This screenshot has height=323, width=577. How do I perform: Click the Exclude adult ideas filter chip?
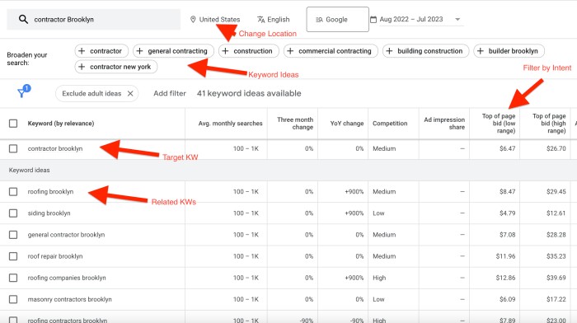(x=96, y=93)
